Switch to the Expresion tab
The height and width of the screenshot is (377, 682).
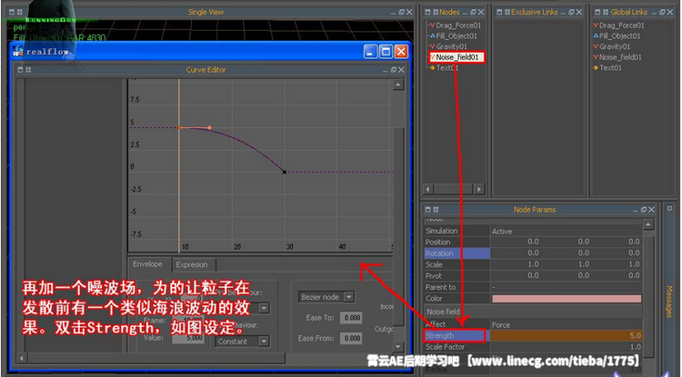pos(192,264)
